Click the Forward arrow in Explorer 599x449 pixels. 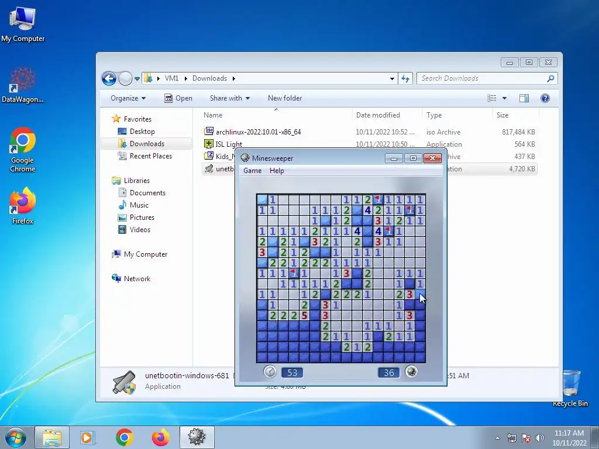click(x=125, y=79)
